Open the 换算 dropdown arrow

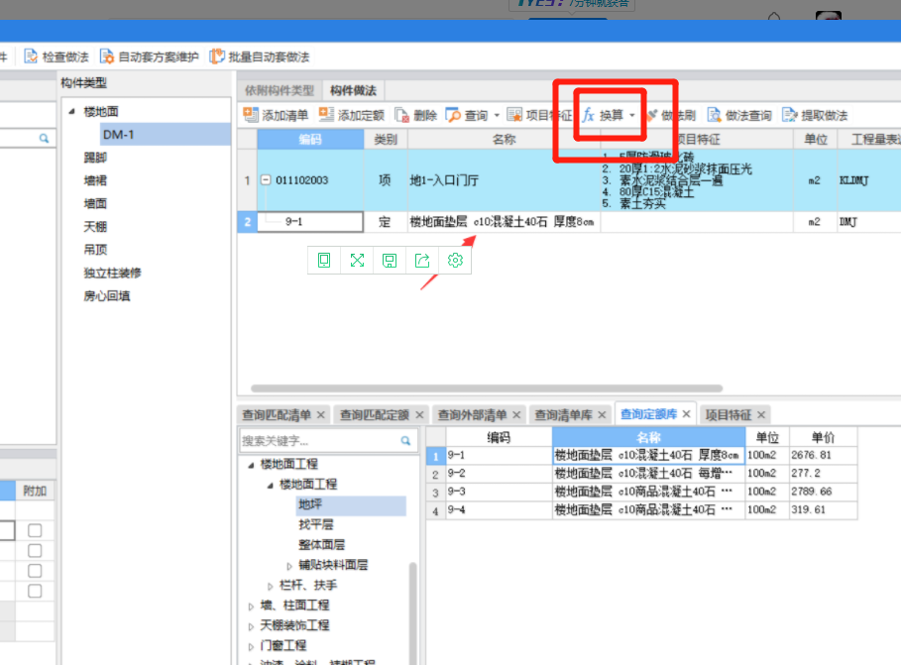[632, 116]
